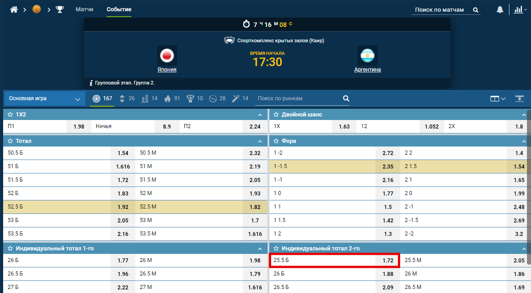531x293 pixels.
Task: Open the notifications bell
Action: pyautogui.click(x=500, y=9)
